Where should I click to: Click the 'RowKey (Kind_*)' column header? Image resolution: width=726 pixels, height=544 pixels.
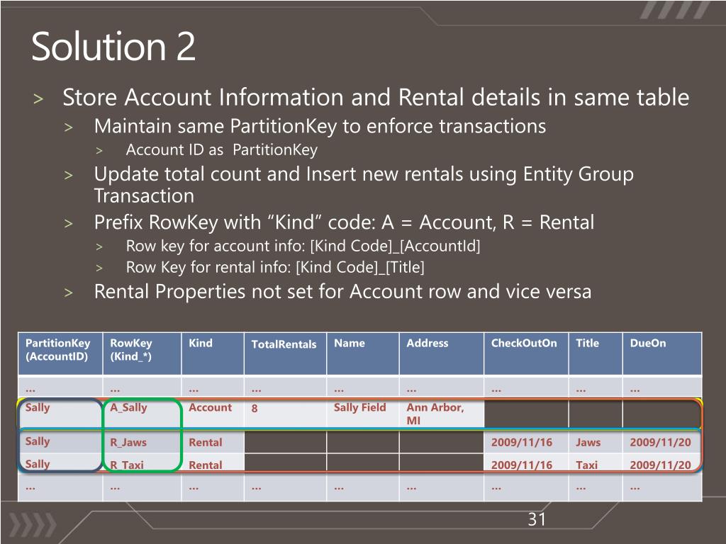[x=142, y=353]
